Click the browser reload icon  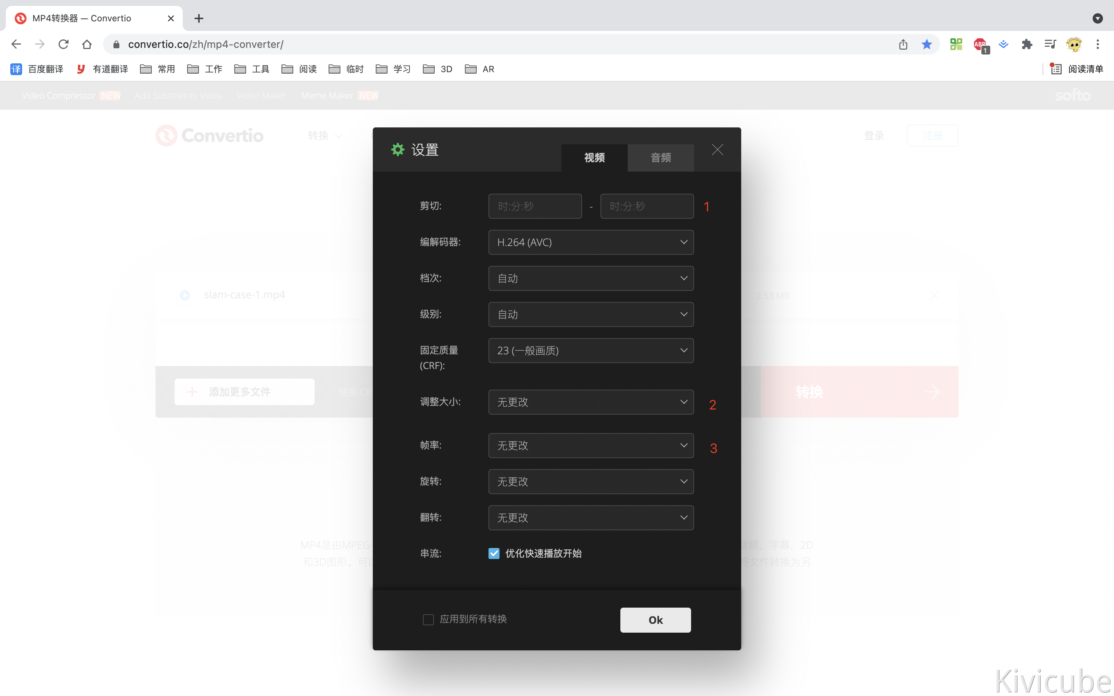click(x=63, y=44)
